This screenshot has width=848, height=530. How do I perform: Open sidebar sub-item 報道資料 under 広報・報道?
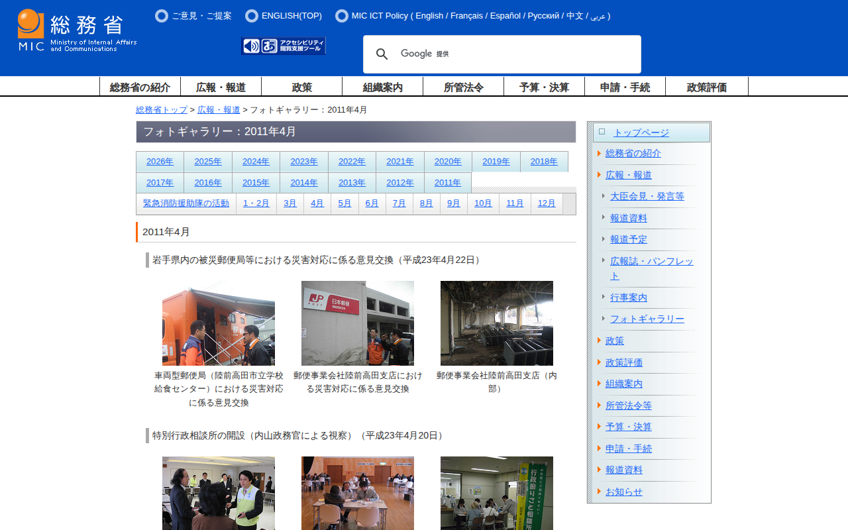[x=629, y=218]
